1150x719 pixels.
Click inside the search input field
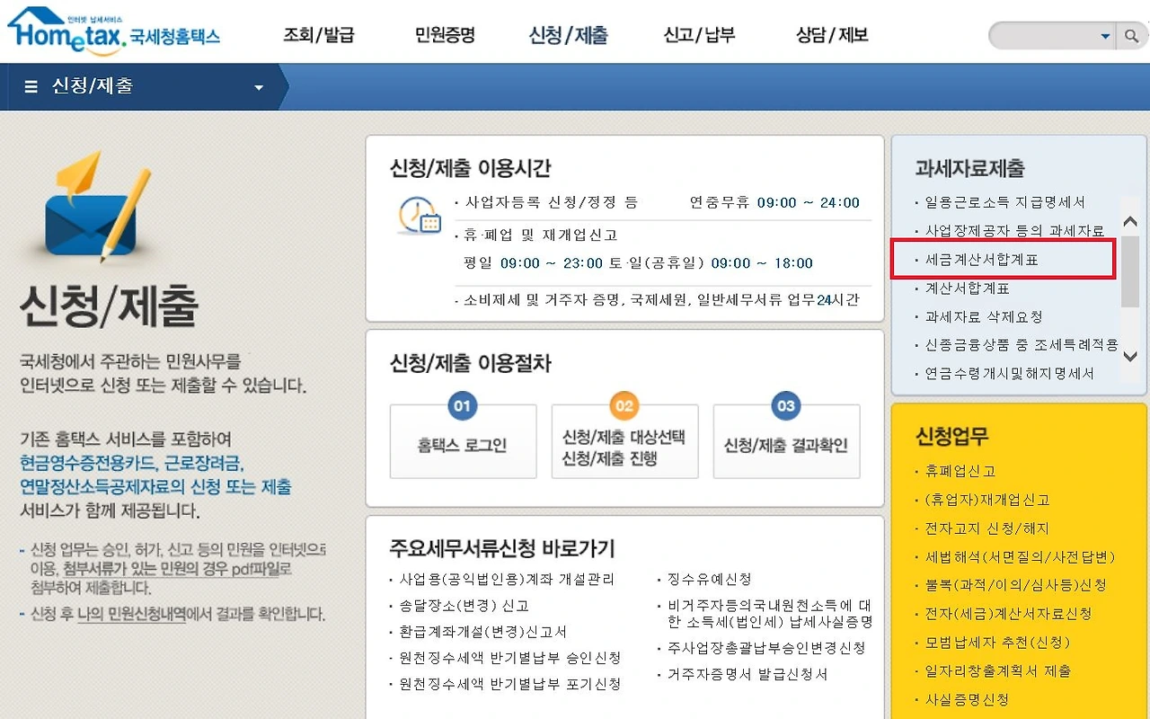click(x=1042, y=36)
